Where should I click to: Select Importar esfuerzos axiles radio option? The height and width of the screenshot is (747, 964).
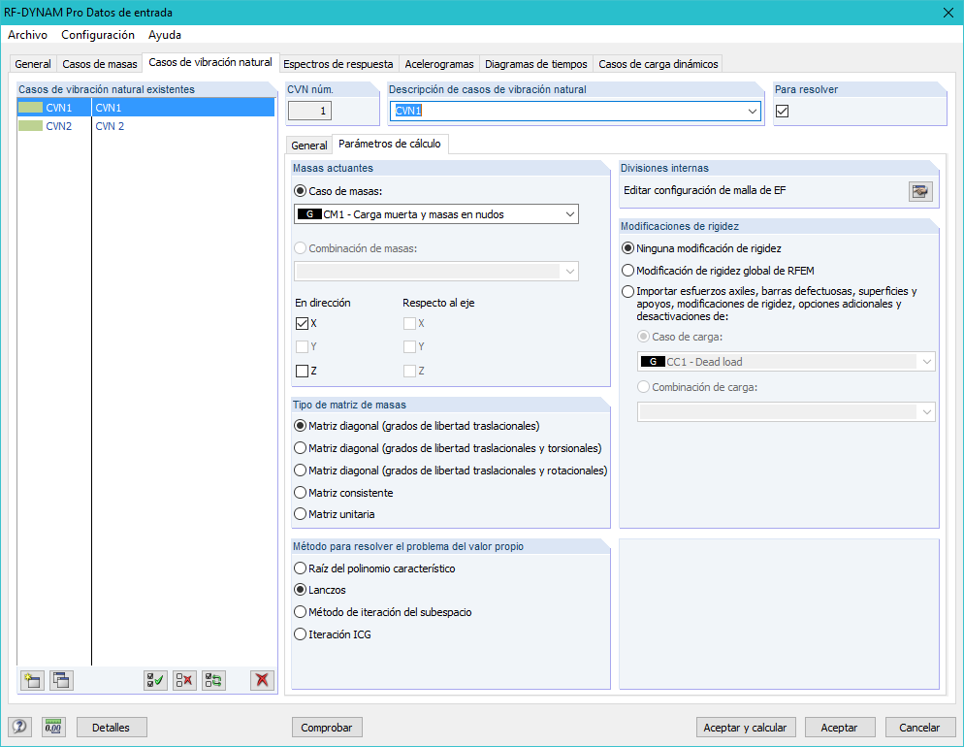(627, 291)
